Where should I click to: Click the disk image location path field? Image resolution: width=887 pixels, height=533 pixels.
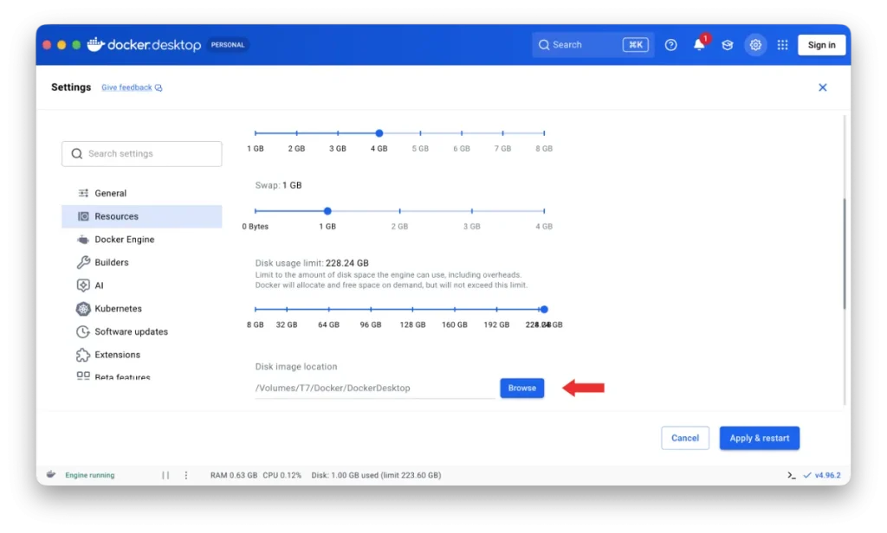[x=374, y=388]
